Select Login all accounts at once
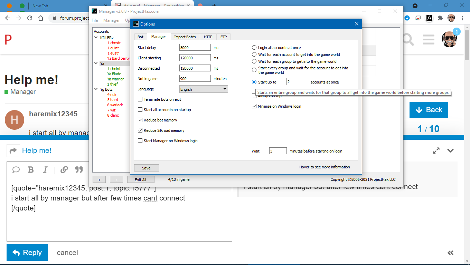The height and width of the screenshot is (265, 470). pos(254,48)
